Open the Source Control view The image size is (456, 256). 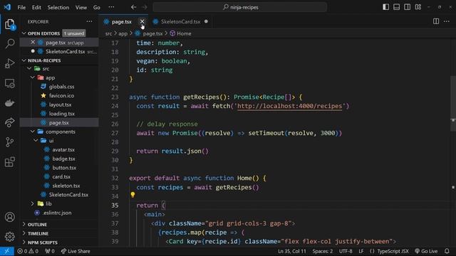click(x=9, y=142)
